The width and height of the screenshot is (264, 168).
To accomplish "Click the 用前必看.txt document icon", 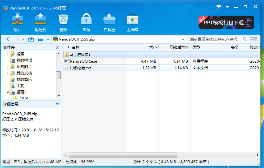I will 67,68.
